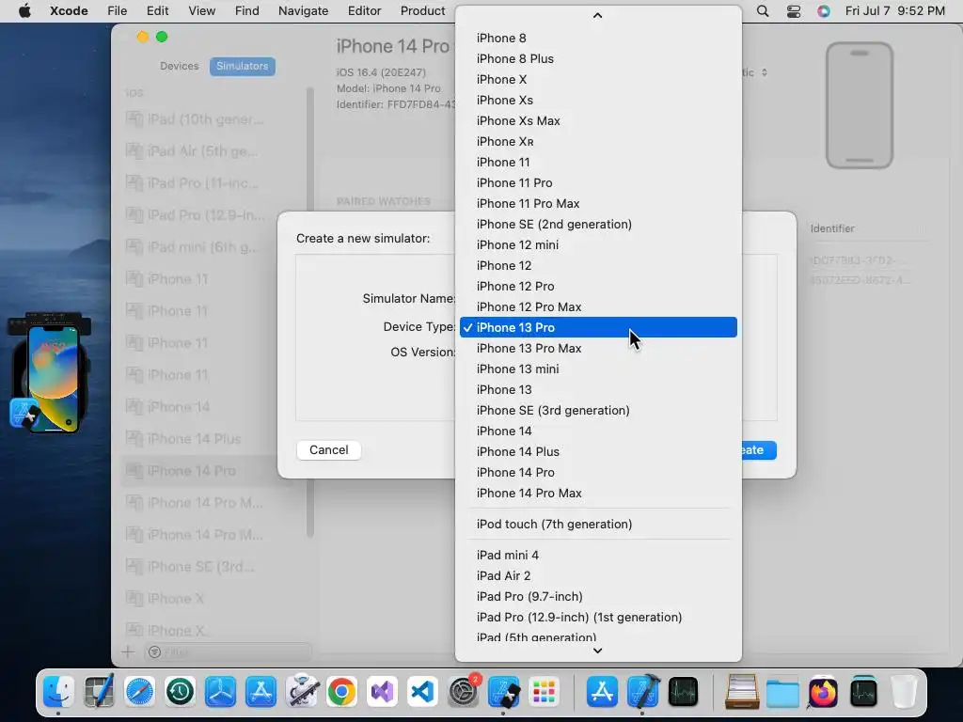963x722 pixels.
Task: Open Activity Monitor icon next to Xcode
Action: click(x=683, y=692)
